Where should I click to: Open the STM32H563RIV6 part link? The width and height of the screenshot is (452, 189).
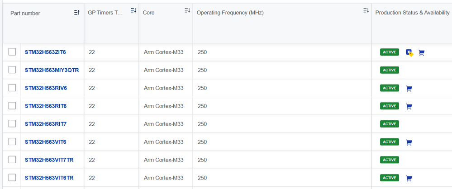[x=46, y=88]
